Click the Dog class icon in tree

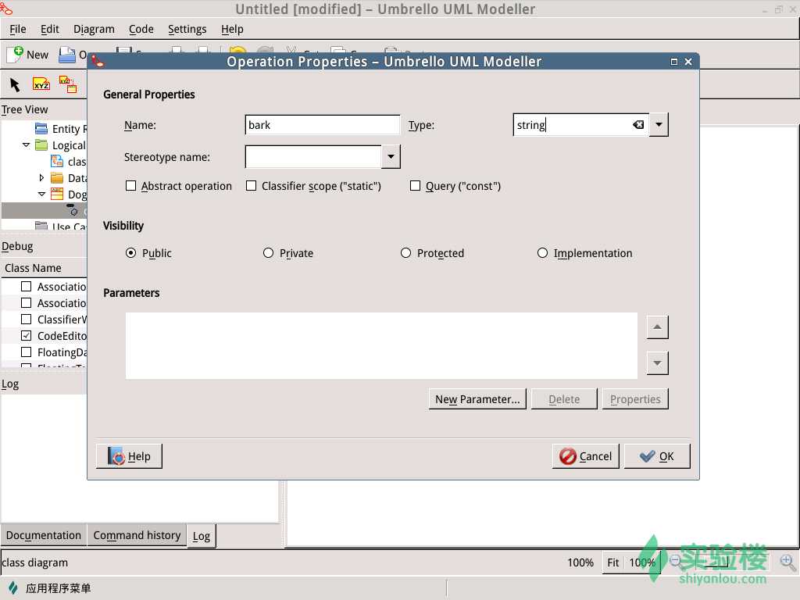[x=57, y=194]
